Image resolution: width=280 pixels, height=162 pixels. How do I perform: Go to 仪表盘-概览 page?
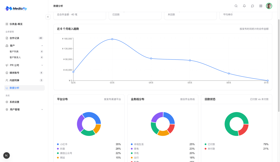click(x=24, y=24)
